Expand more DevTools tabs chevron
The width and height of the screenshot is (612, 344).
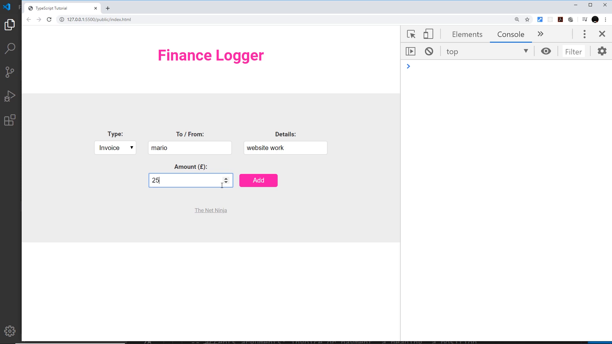pos(540,34)
